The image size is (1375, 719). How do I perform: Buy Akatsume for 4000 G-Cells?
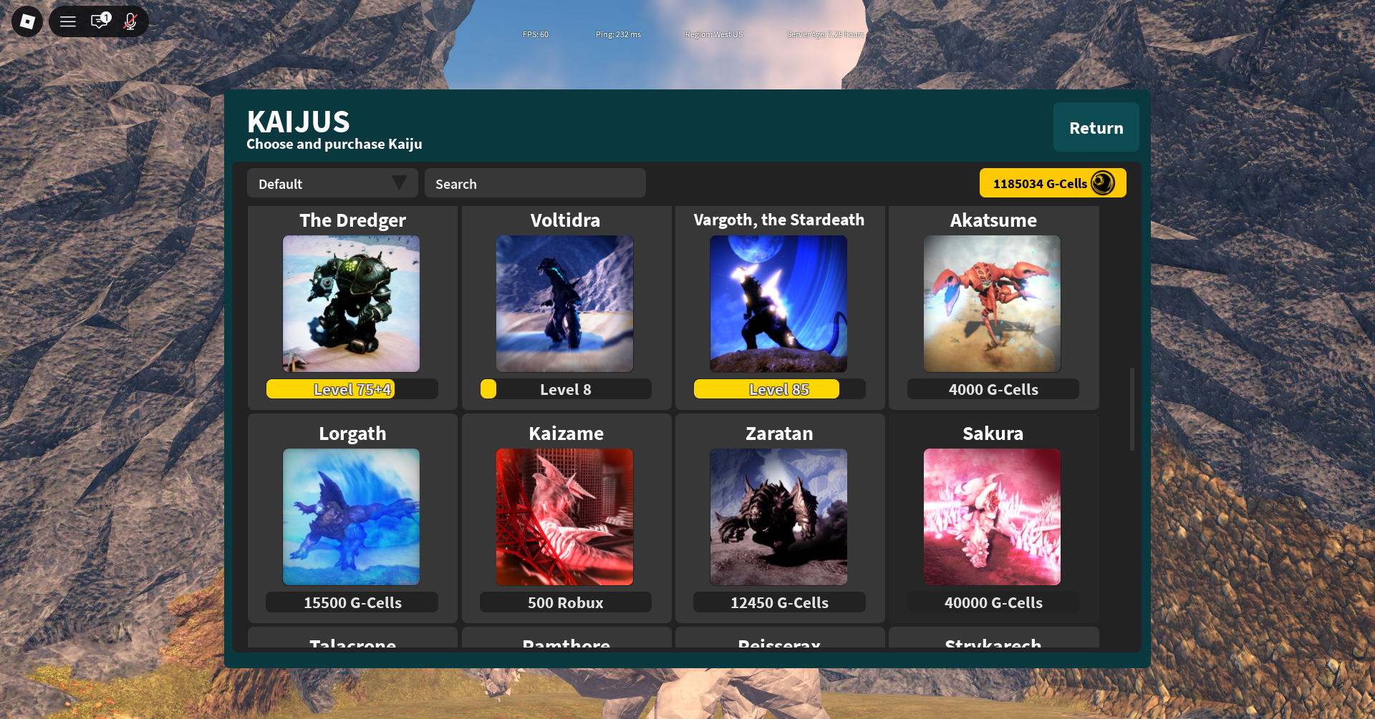(x=993, y=389)
